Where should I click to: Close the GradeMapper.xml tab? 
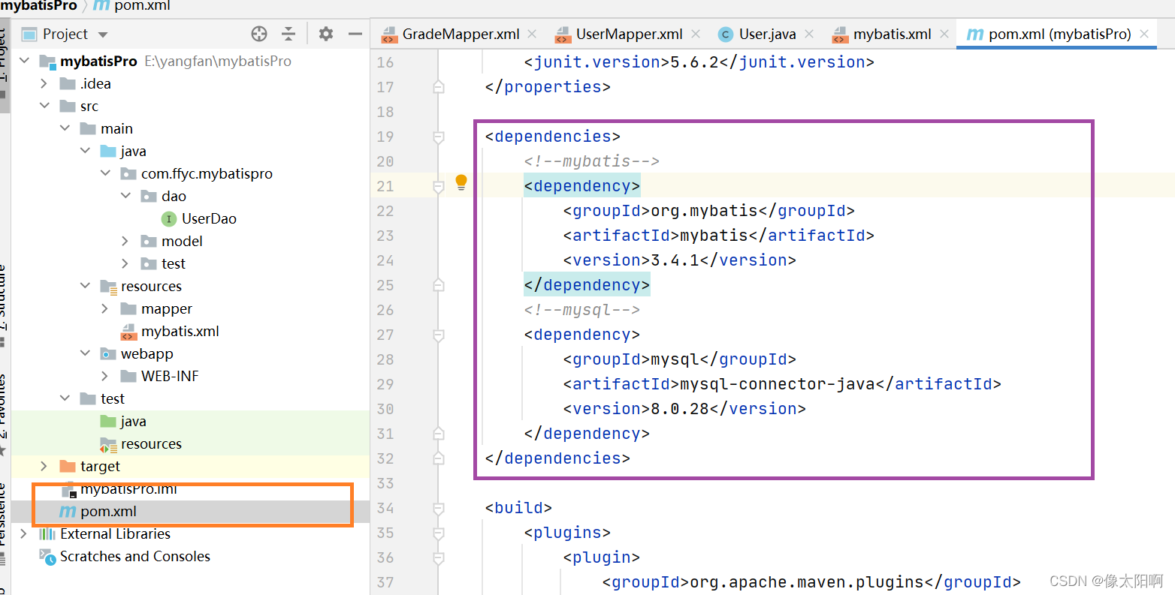532,34
